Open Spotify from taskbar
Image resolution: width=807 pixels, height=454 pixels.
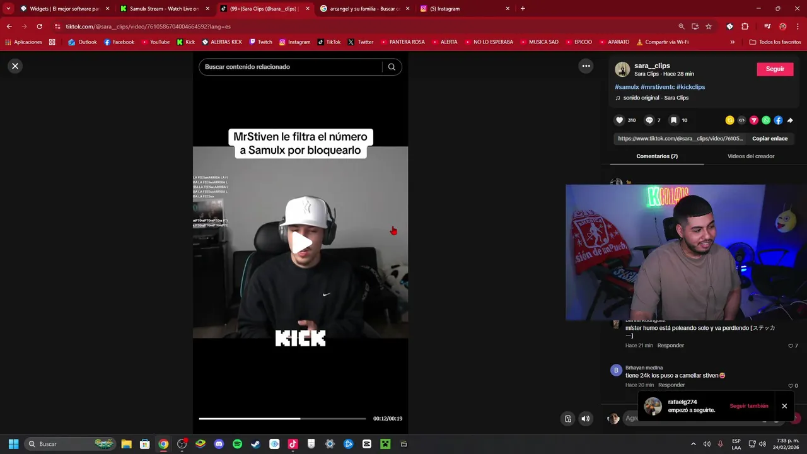pos(237,444)
